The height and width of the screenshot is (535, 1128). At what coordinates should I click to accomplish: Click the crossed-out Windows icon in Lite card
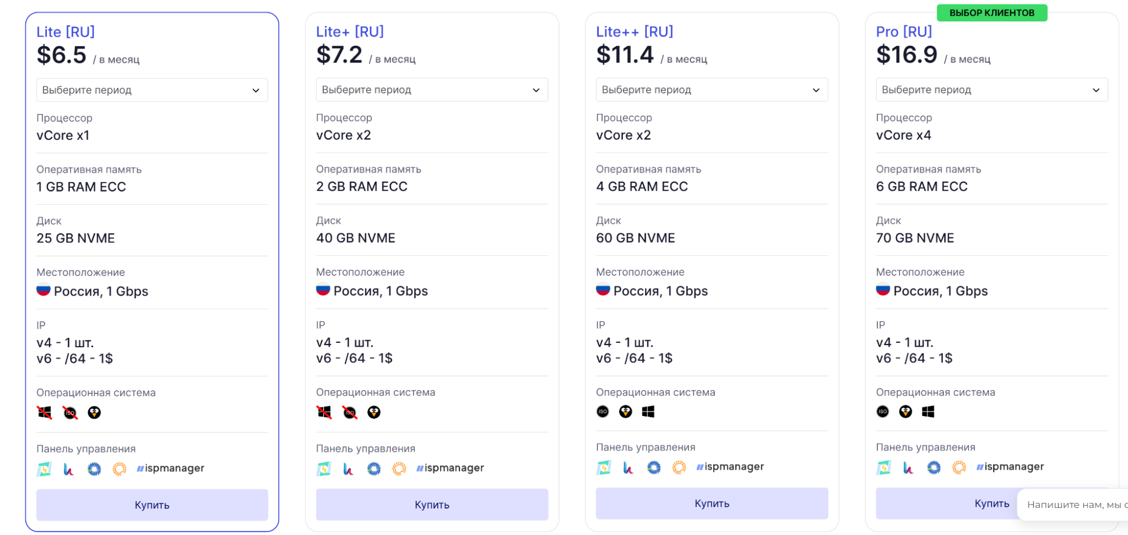pos(45,413)
